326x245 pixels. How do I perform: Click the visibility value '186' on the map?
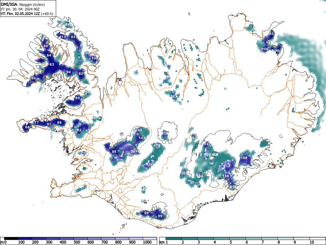226,176
